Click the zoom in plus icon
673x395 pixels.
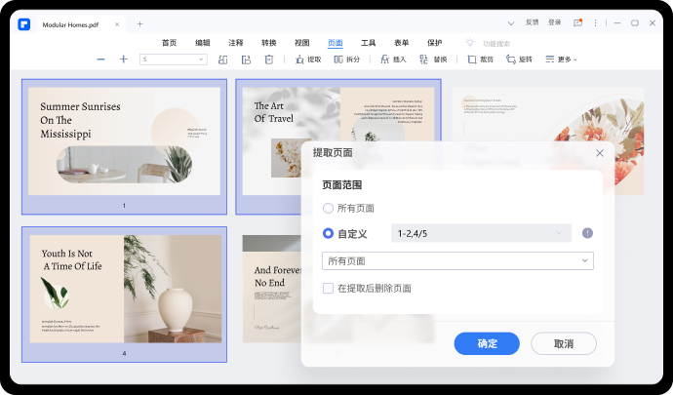(124, 59)
